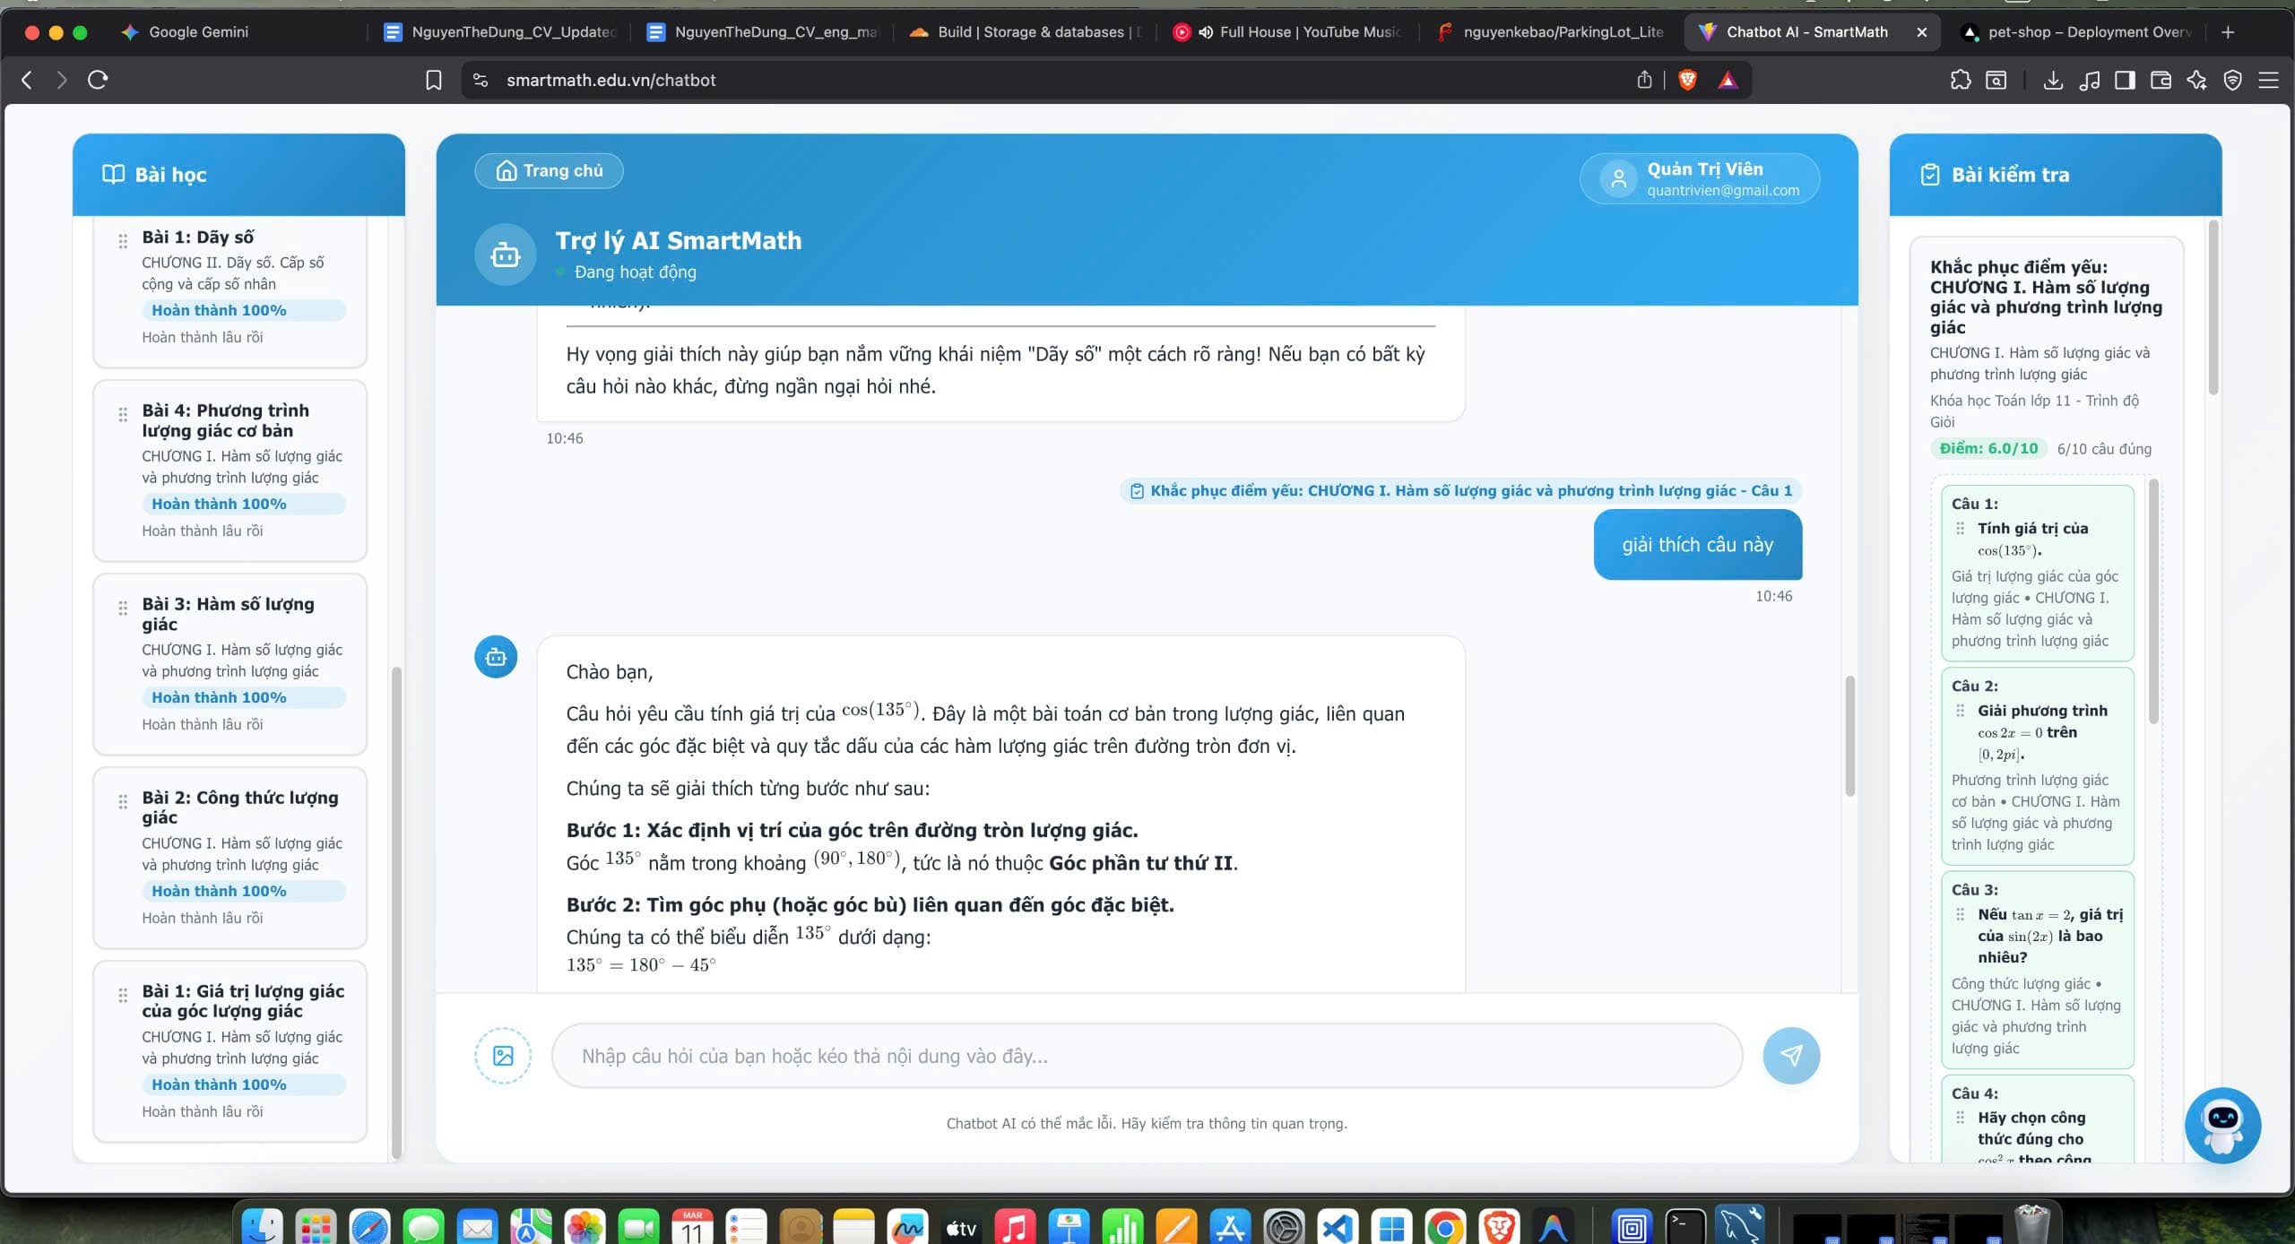Open the floating chatbot assistant icon bottom right
2295x1244 pixels.
click(x=2222, y=1125)
